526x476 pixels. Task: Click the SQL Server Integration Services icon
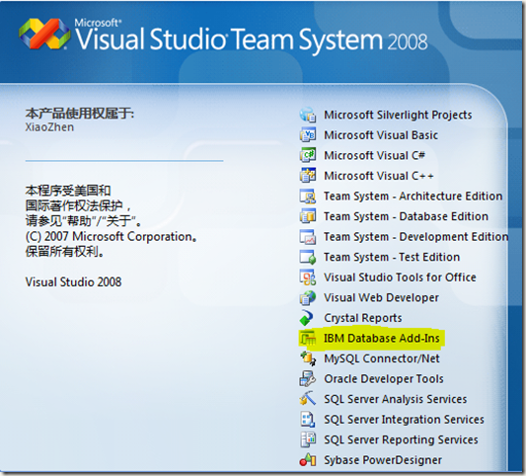pos(308,420)
